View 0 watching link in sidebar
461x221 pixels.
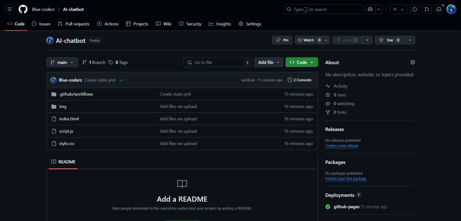coord(340,104)
